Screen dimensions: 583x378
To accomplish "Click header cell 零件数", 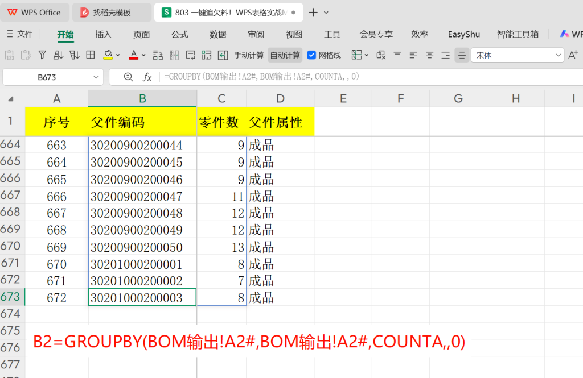I will pos(221,122).
